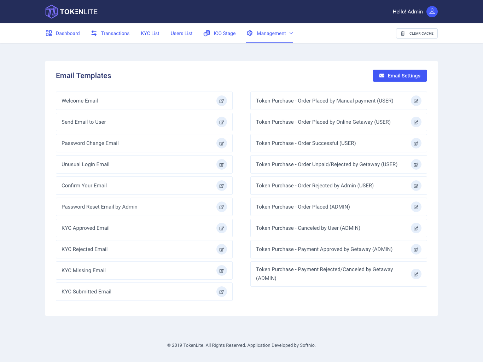Open the edit icon for KYC Approved Email
The width and height of the screenshot is (483, 362).
tap(222, 228)
